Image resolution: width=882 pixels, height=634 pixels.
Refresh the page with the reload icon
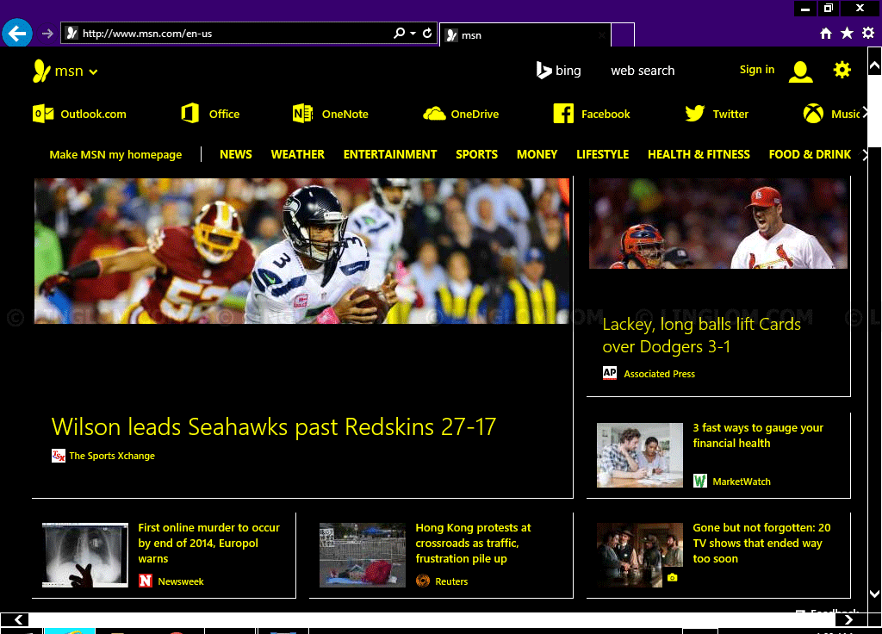pyautogui.click(x=427, y=34)
